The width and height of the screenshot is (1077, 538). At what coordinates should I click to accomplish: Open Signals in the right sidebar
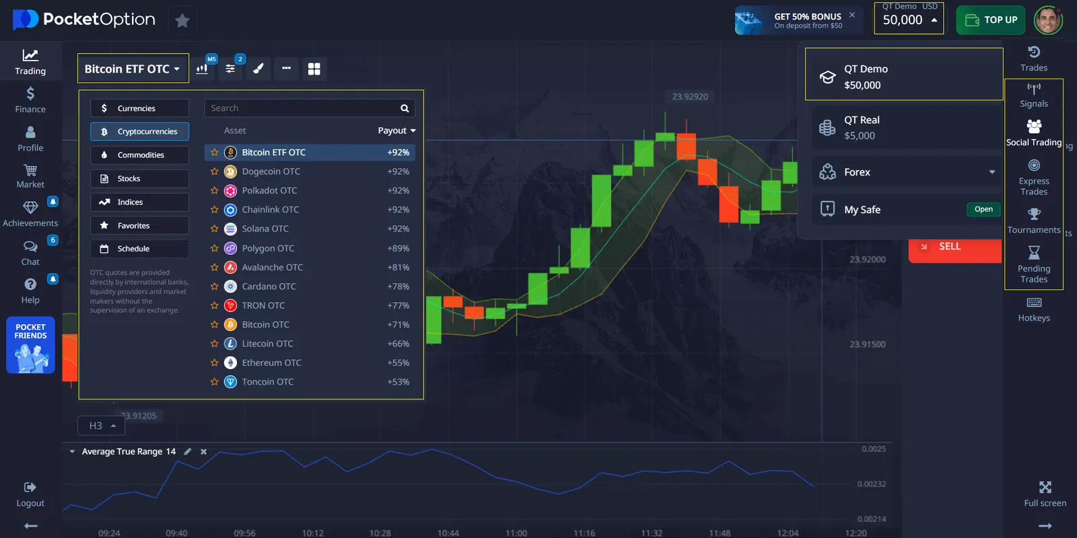(x=1033, y=95)
